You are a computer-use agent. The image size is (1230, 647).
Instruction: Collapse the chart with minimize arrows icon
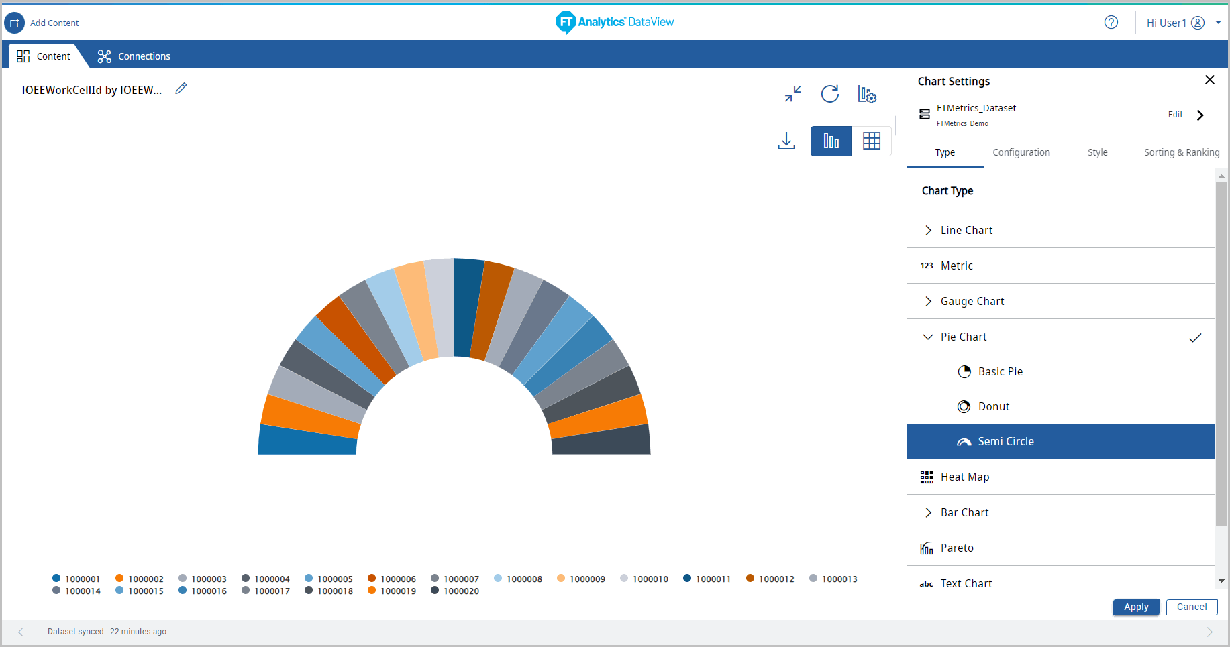pos(792,94)
